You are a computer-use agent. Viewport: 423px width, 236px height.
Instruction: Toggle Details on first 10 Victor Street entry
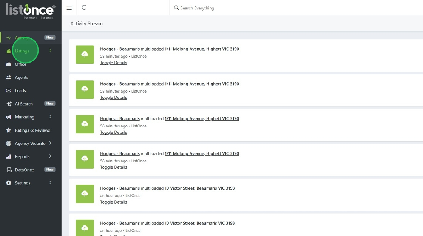click(113, 202)
